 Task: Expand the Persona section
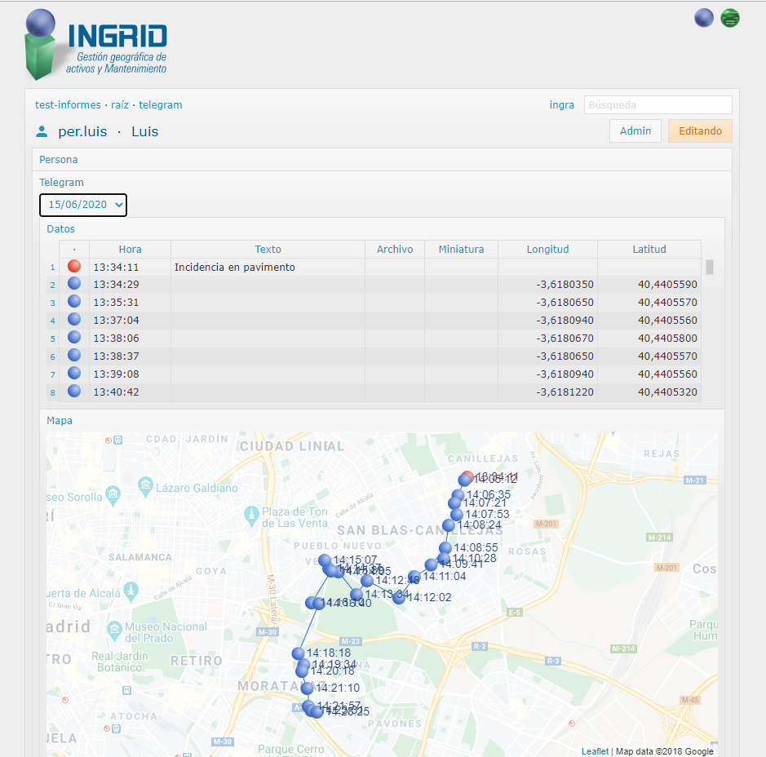tap(59, 160)
